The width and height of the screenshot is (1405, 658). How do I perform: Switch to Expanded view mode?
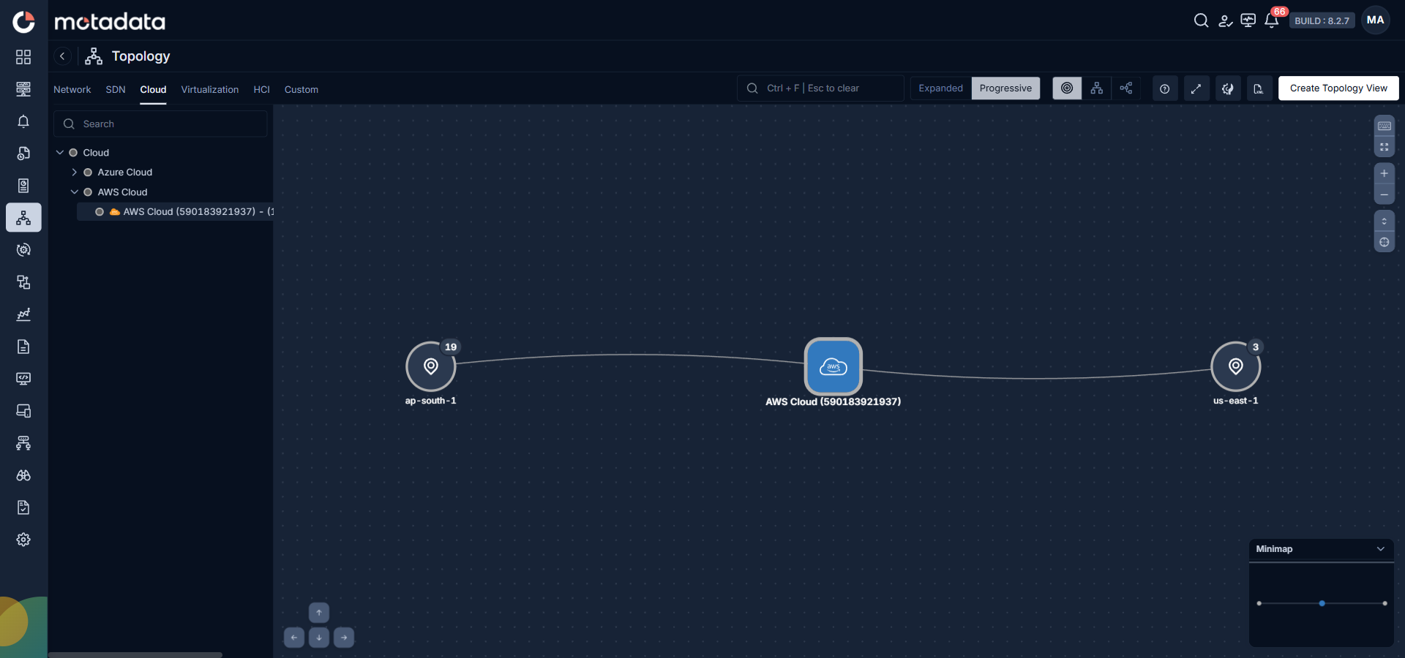click(x=941, y=88)
